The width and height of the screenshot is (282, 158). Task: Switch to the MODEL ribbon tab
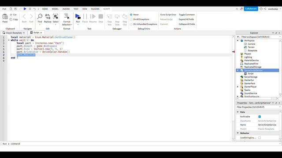click(x=55, y=9)
